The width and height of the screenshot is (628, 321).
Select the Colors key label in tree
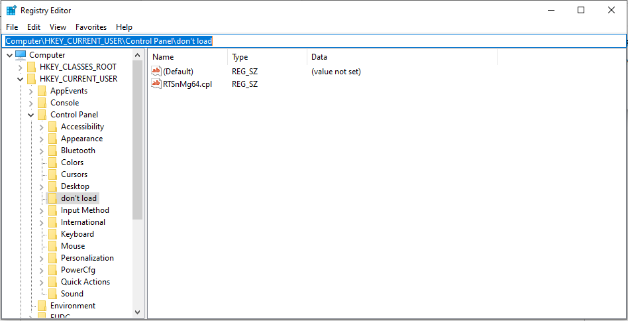pyautogui.click(x=72, y=162)
